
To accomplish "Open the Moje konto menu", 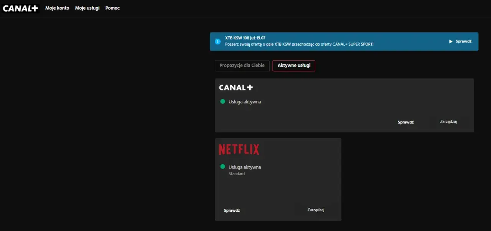I will 57,8.
